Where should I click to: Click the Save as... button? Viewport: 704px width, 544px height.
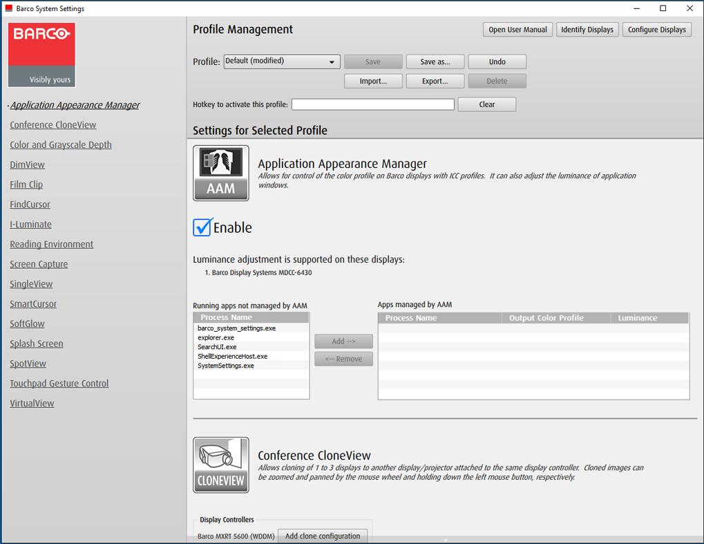pyautogui.click(x=435, y=62)
